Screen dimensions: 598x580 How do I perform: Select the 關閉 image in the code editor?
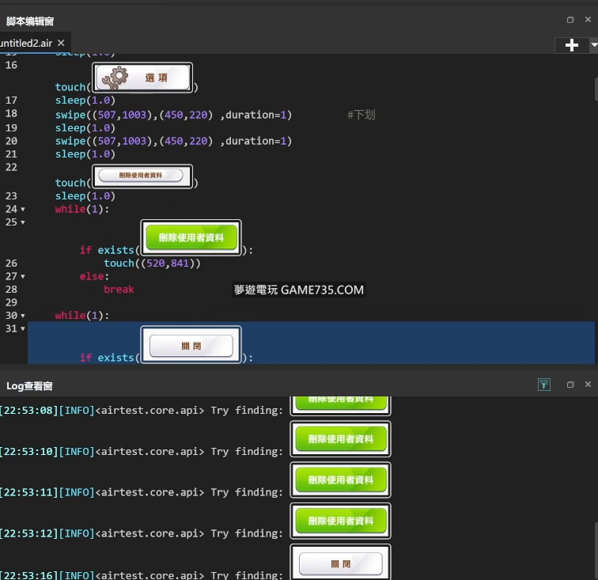(191, 346)
